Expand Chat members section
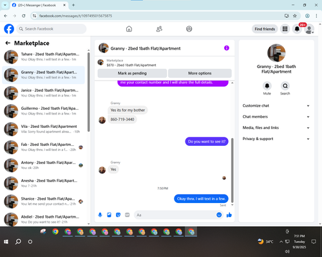 point(276,117)
